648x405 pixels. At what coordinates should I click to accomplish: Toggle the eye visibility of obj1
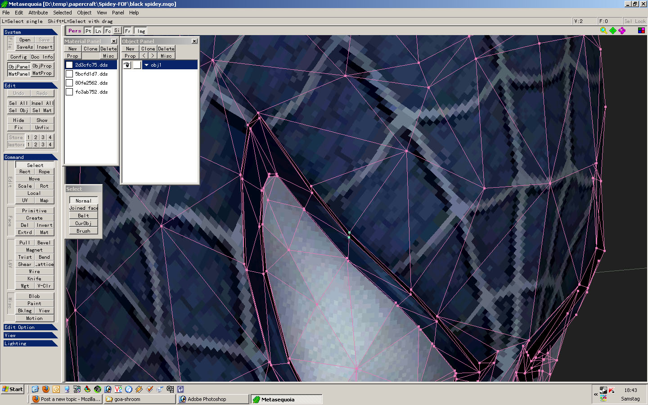127,65
